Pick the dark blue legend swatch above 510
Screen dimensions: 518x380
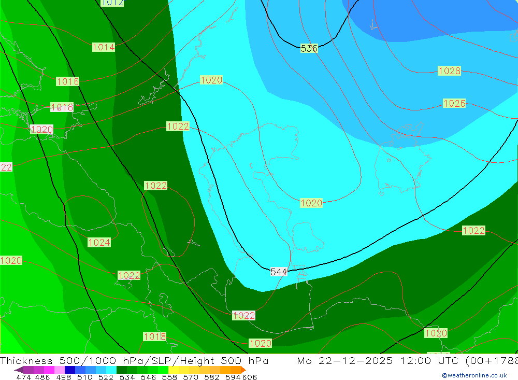pos(70,370)
